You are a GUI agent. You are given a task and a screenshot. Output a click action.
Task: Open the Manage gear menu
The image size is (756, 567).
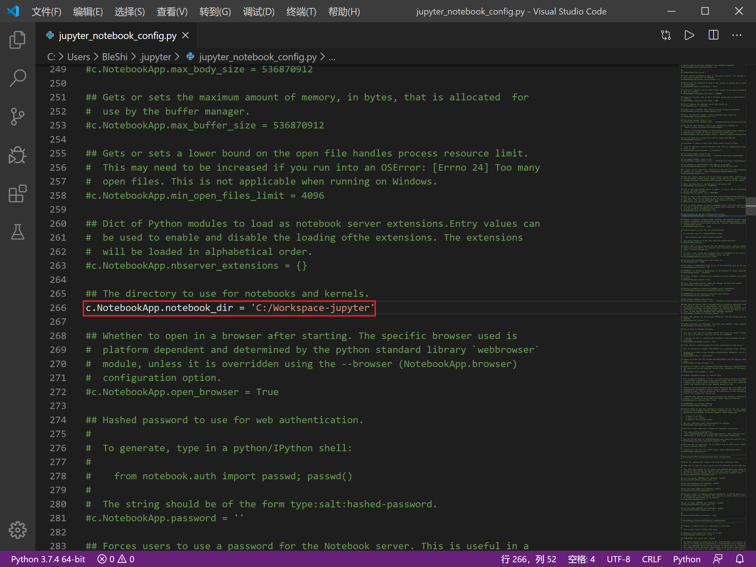pos(17,530)
